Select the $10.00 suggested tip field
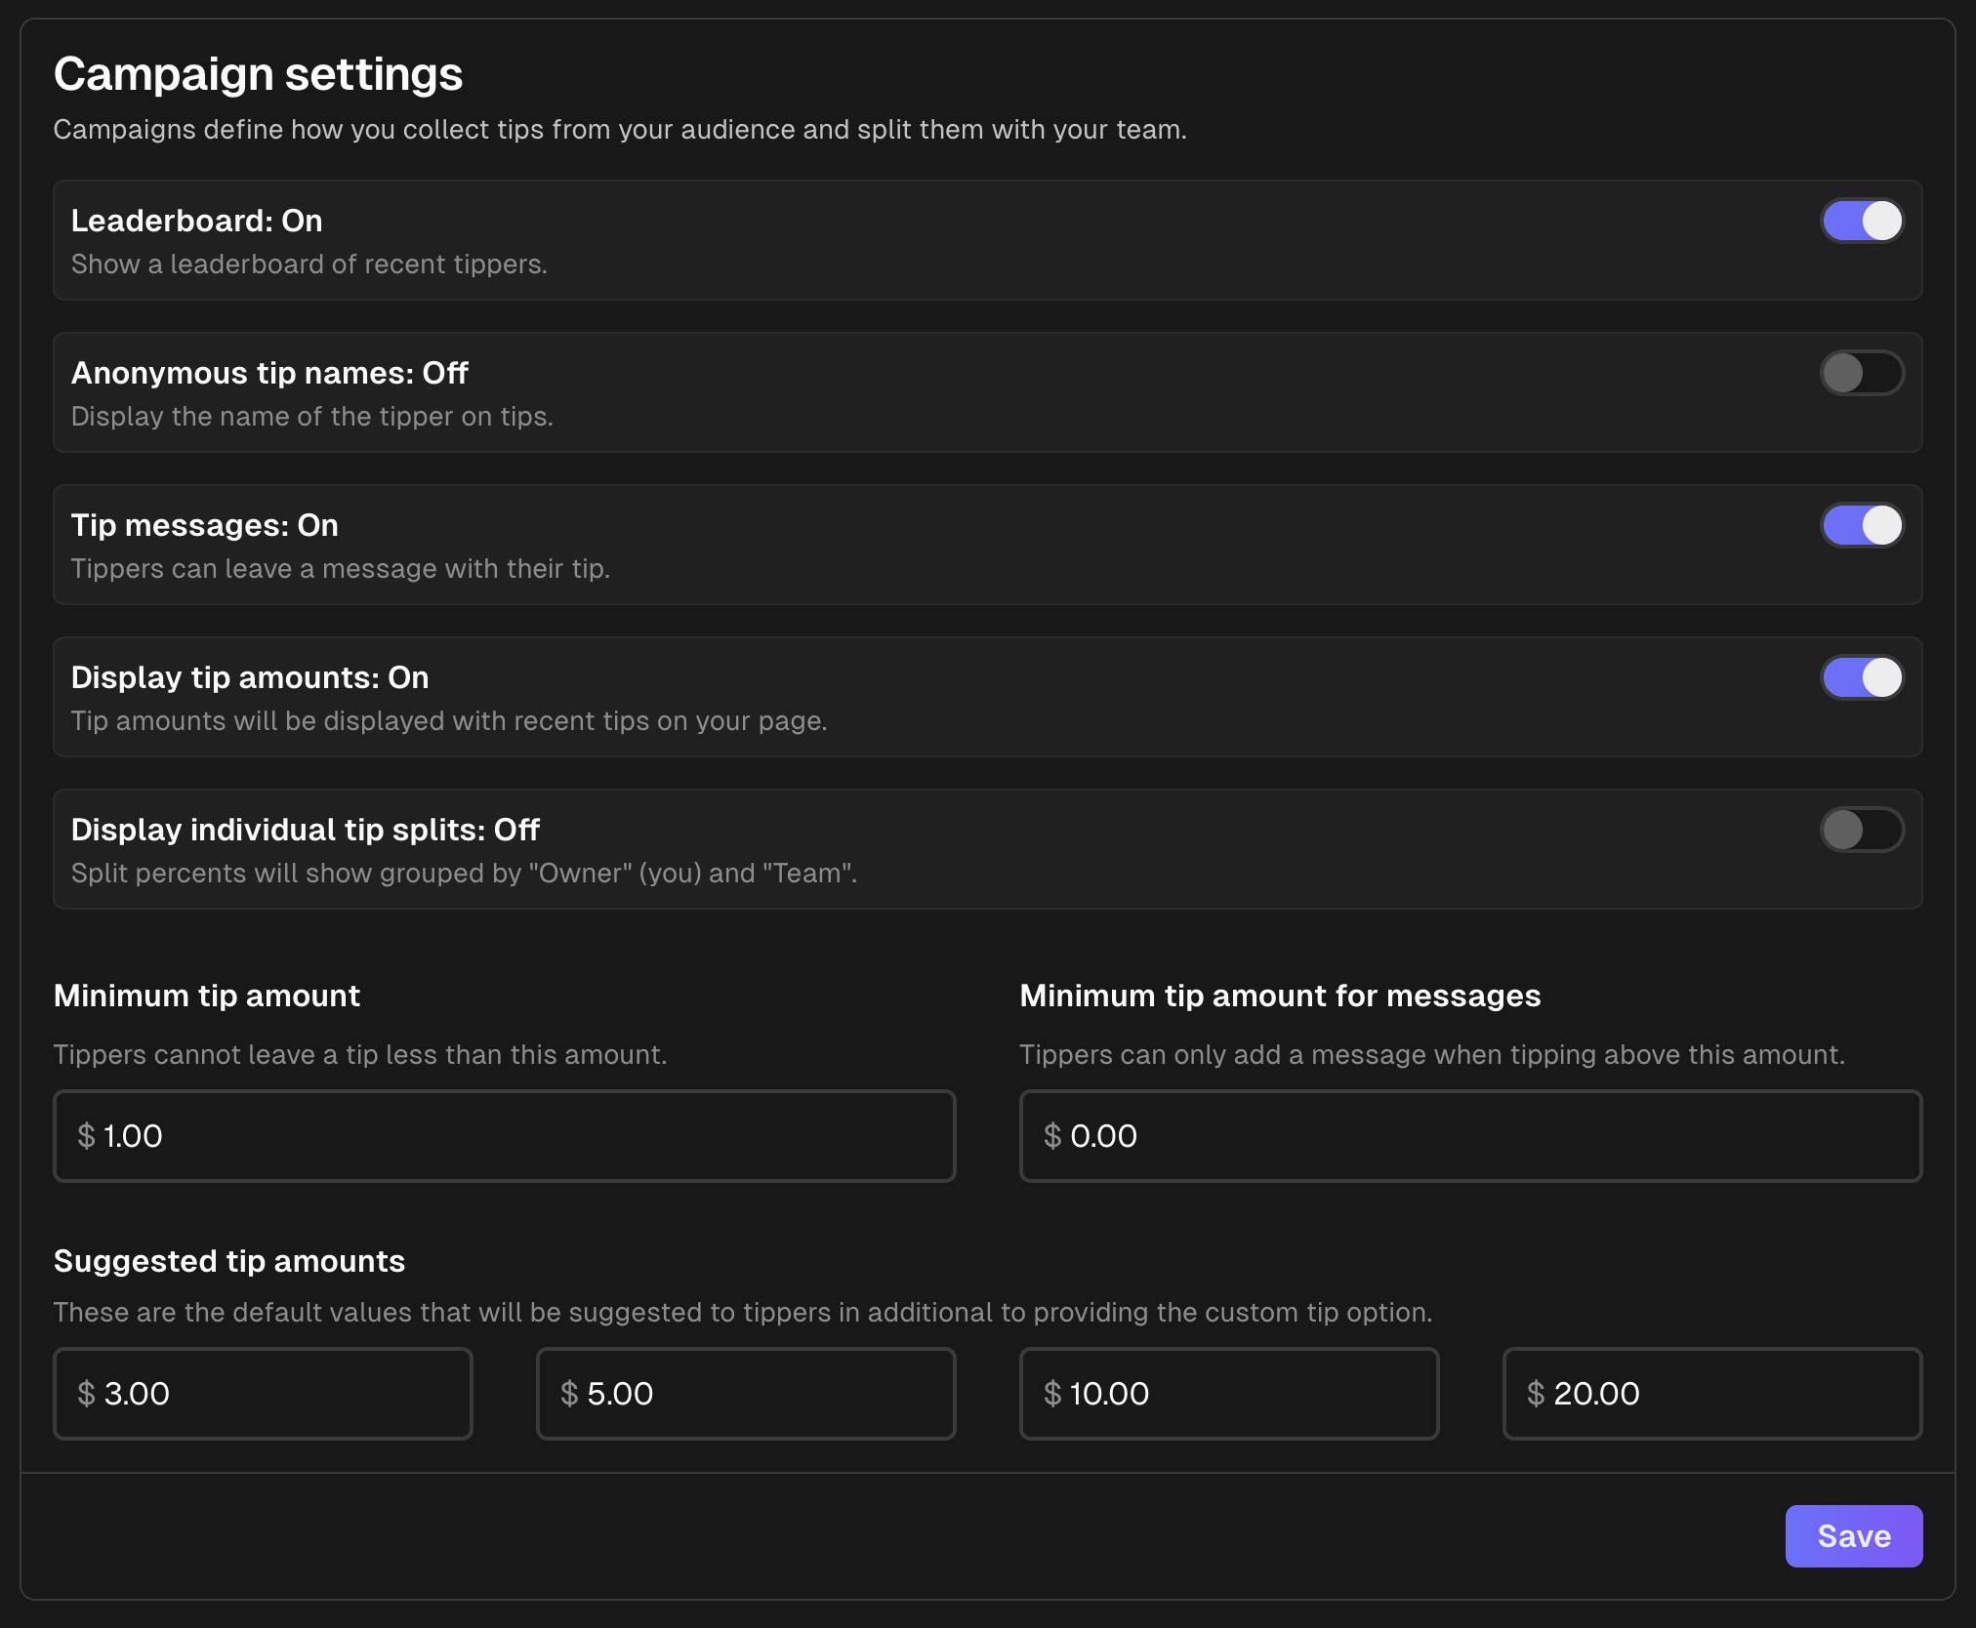This screenshot has height=1628, width=1976. 1229,1394
